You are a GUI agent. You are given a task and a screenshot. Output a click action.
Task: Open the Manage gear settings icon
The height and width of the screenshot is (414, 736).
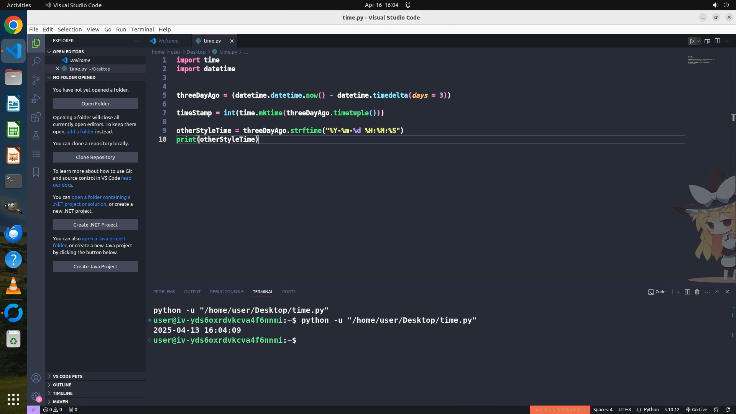36,396
